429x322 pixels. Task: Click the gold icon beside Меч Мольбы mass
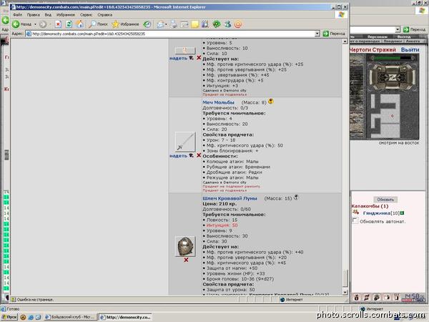click(271, 102)
